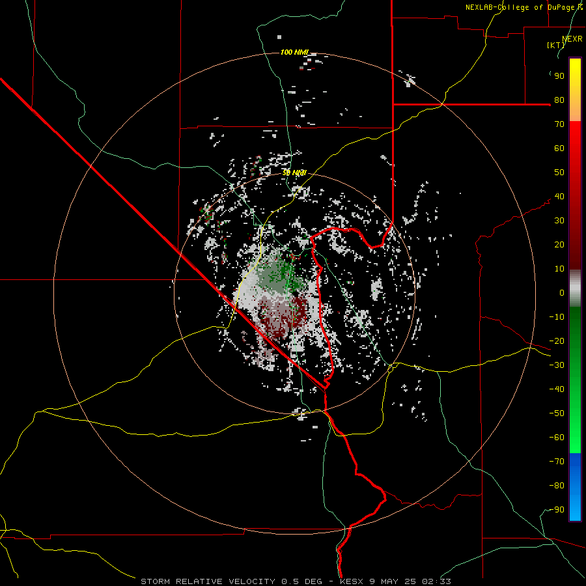Click the 90 value on the velocity scale
The width and height of the screenshot is (586, 586).
click(x=559, y=76)
